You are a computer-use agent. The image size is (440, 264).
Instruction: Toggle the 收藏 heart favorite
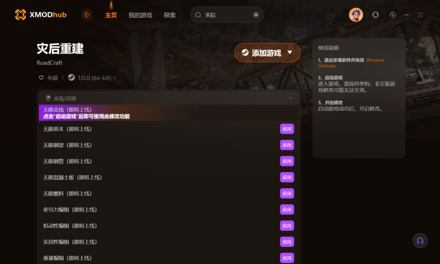(x=41, y=77)
